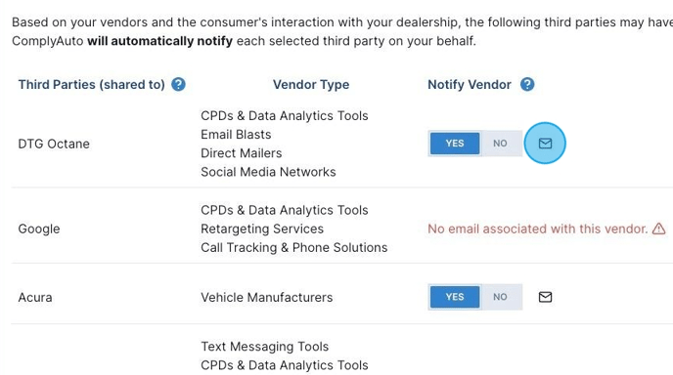Click the Vendor Type column header
The height and width of the screenshot is (375, 673).
click(311, 84)
